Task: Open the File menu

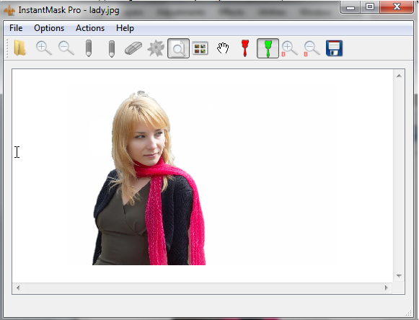Action: 16,28
